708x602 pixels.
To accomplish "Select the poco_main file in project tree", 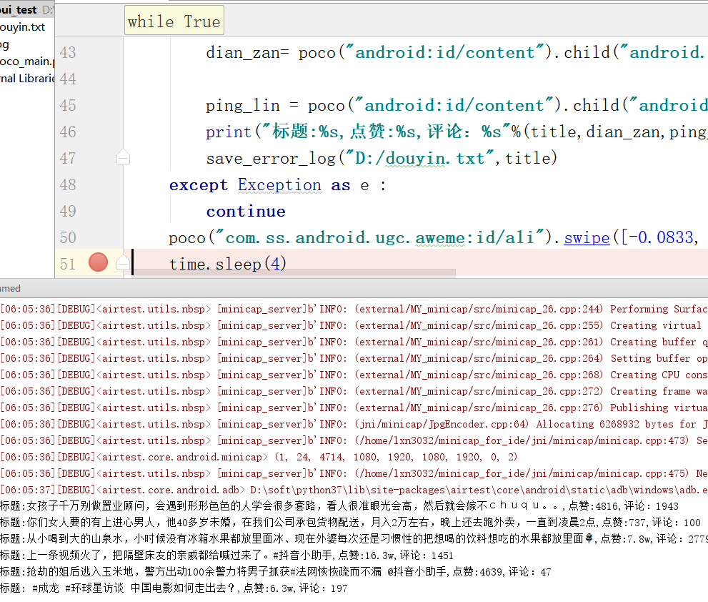I will [27, 61].
